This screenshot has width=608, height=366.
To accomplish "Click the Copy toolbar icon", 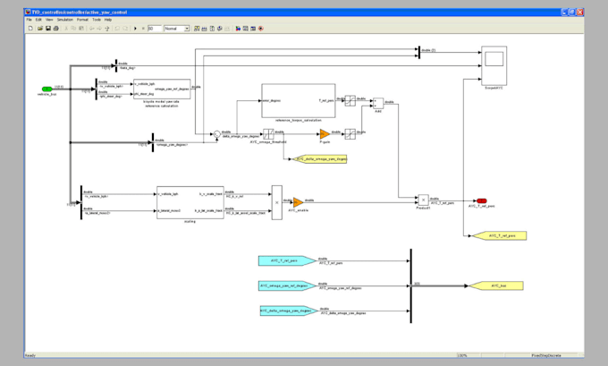I will [x=73, y=29].
